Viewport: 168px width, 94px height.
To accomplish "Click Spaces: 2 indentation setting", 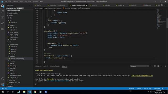I will pyautogui.click(x=140, y=89).
